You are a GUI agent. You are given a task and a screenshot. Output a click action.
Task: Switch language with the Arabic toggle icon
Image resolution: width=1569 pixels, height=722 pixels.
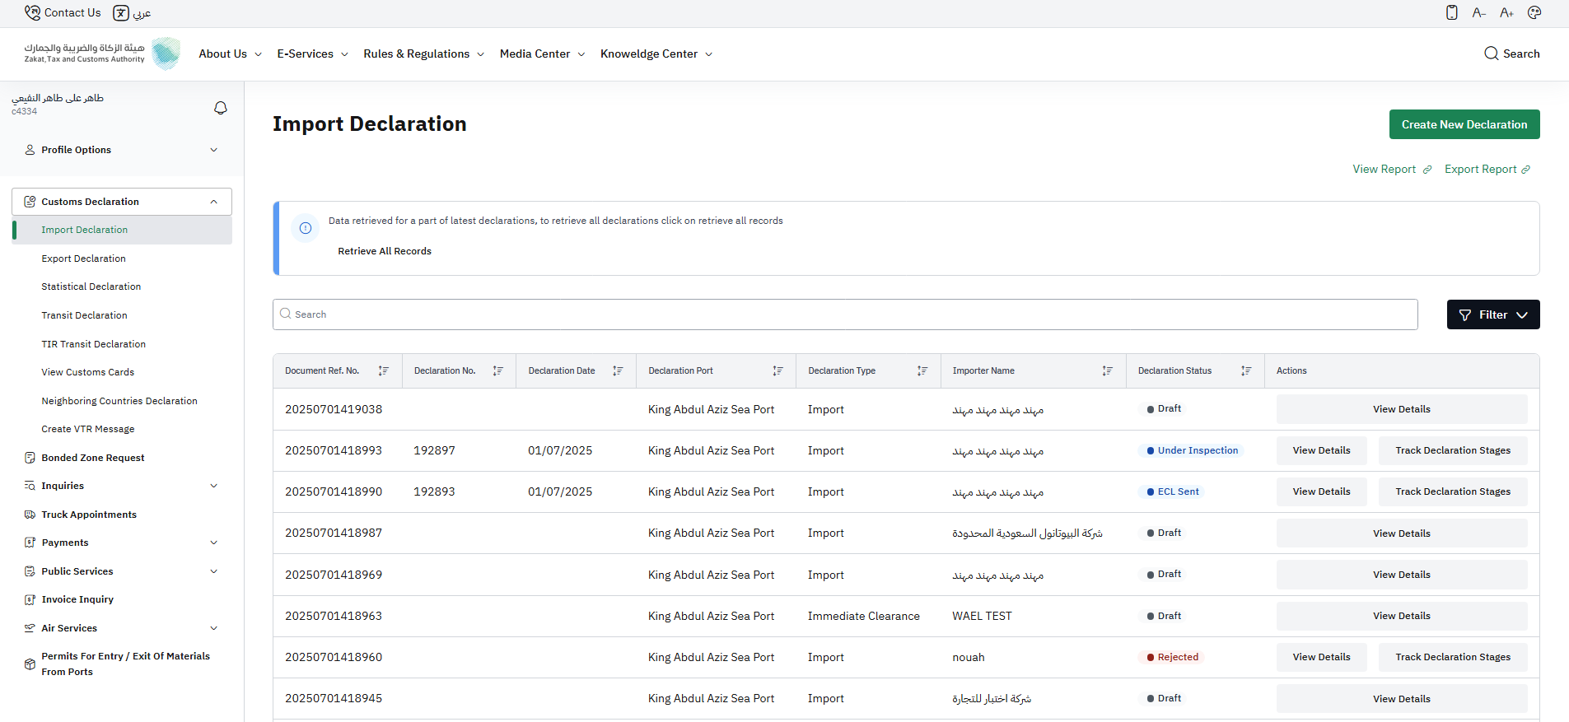click(x=121, y=13)
